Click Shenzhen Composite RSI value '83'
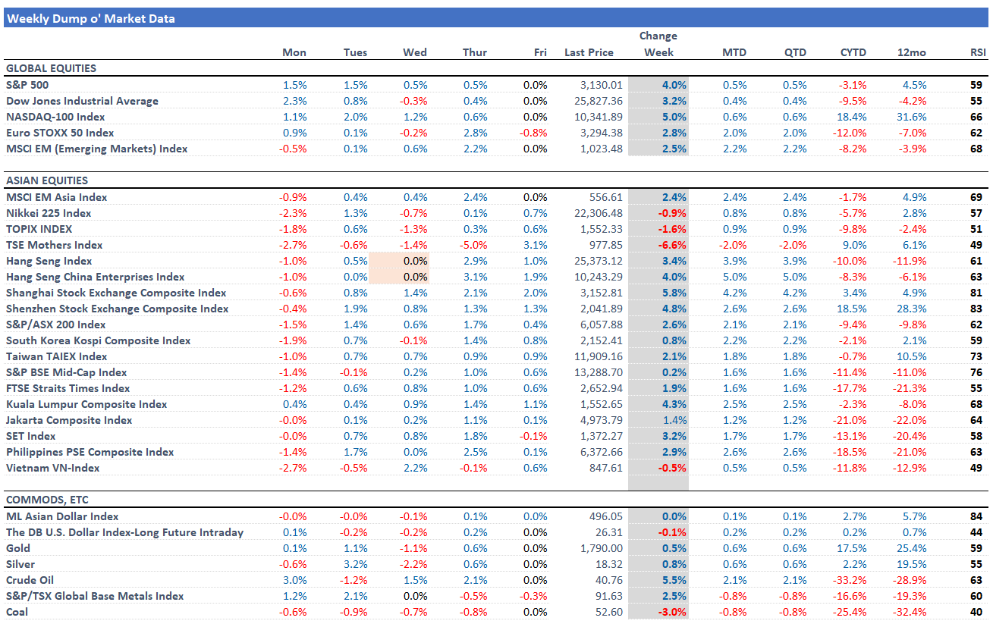The width and height of the screenshot is (993, 624). point(976,309)
